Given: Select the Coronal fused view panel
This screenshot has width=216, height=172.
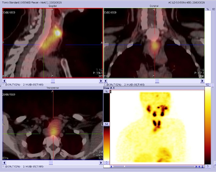Looking at the screenshot, I should [x=154, y=43].
